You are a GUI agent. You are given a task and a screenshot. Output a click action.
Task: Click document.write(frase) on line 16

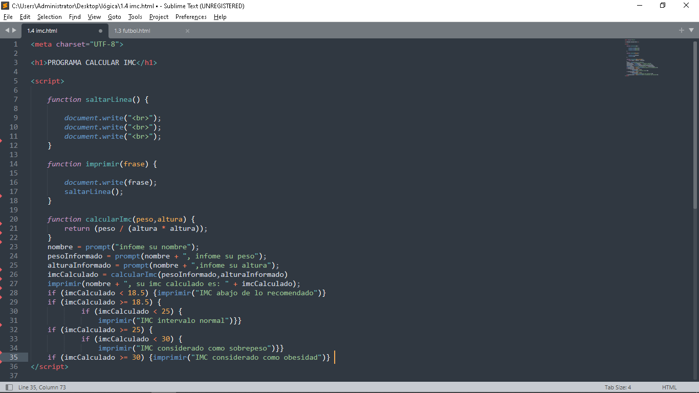coord(111,182)
